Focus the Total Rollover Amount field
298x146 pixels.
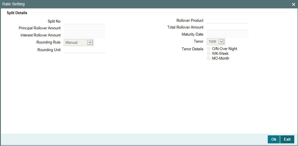coord(227,27)
